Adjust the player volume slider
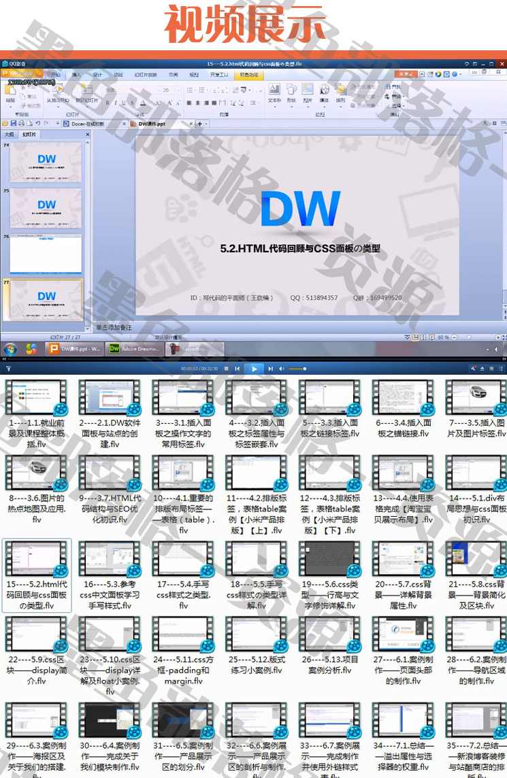The image size is (507, 778). coord(297,369)
